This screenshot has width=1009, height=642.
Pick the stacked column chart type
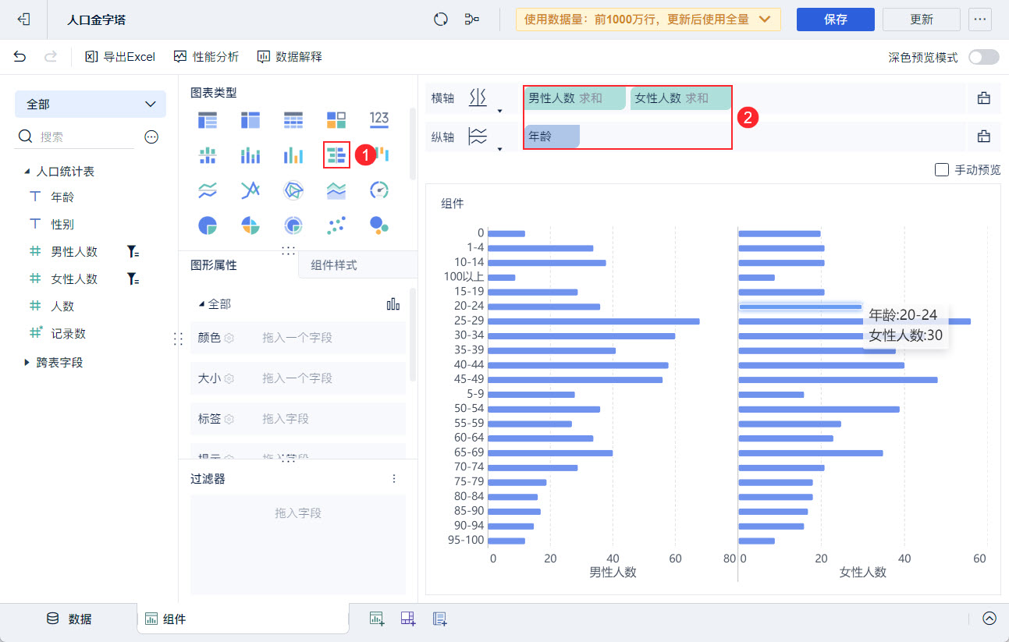point(250,155)
